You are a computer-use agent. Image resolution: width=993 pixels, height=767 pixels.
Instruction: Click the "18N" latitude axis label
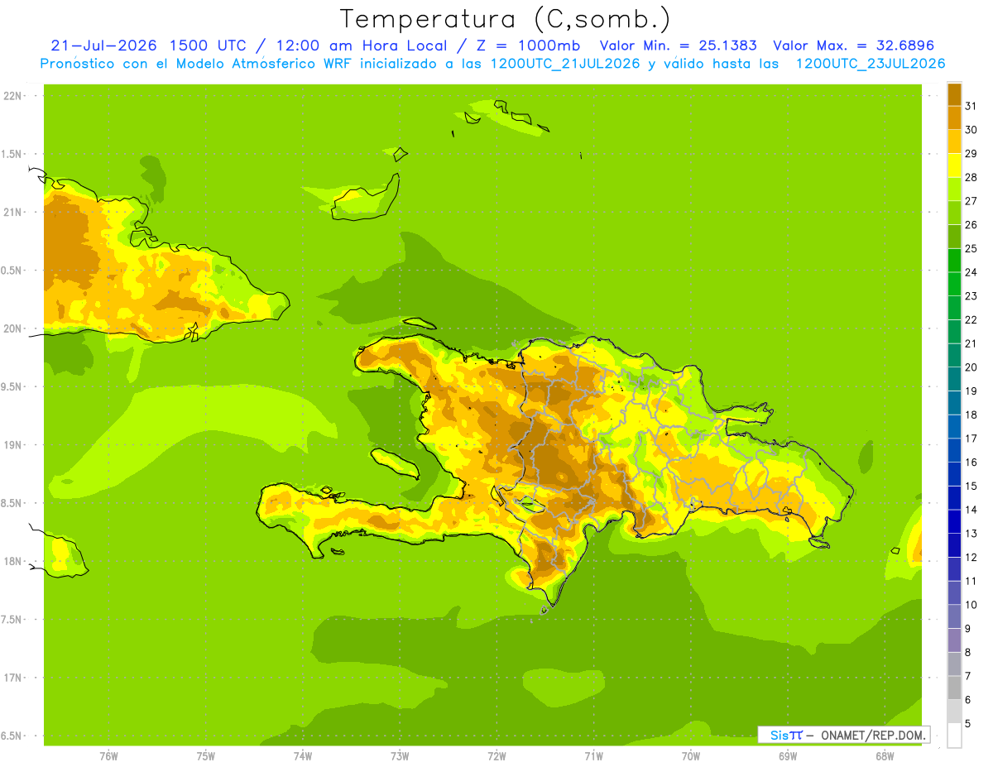[x=12, y=561]
